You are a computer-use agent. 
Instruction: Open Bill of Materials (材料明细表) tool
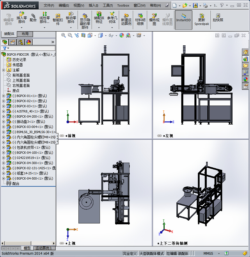click(140, 19)
